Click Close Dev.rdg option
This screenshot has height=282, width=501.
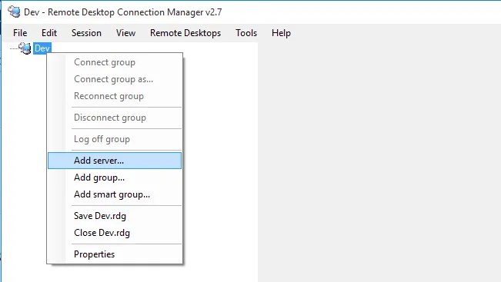pos(115,233)
